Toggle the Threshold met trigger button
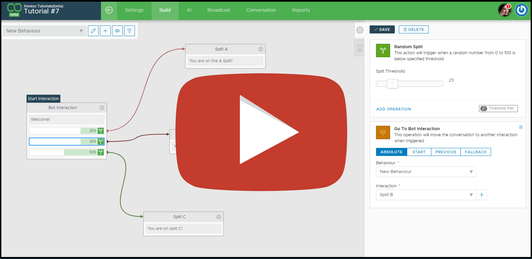Image resolution: width=532 pixels, height=259 pixels. pyautogui.click(x=498, y=108)
